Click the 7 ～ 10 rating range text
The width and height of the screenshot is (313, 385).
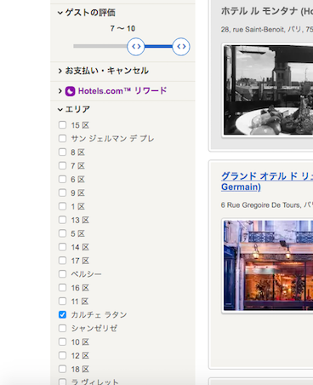pos(122,28)
